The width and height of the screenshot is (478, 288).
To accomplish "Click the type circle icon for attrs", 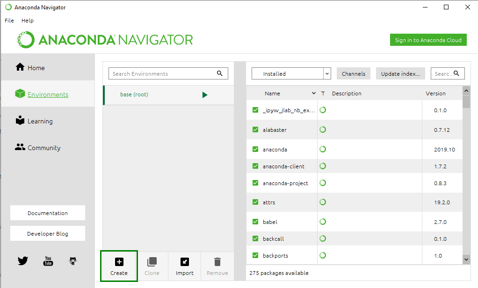I will pyautogui.click(x=323, y=202).
